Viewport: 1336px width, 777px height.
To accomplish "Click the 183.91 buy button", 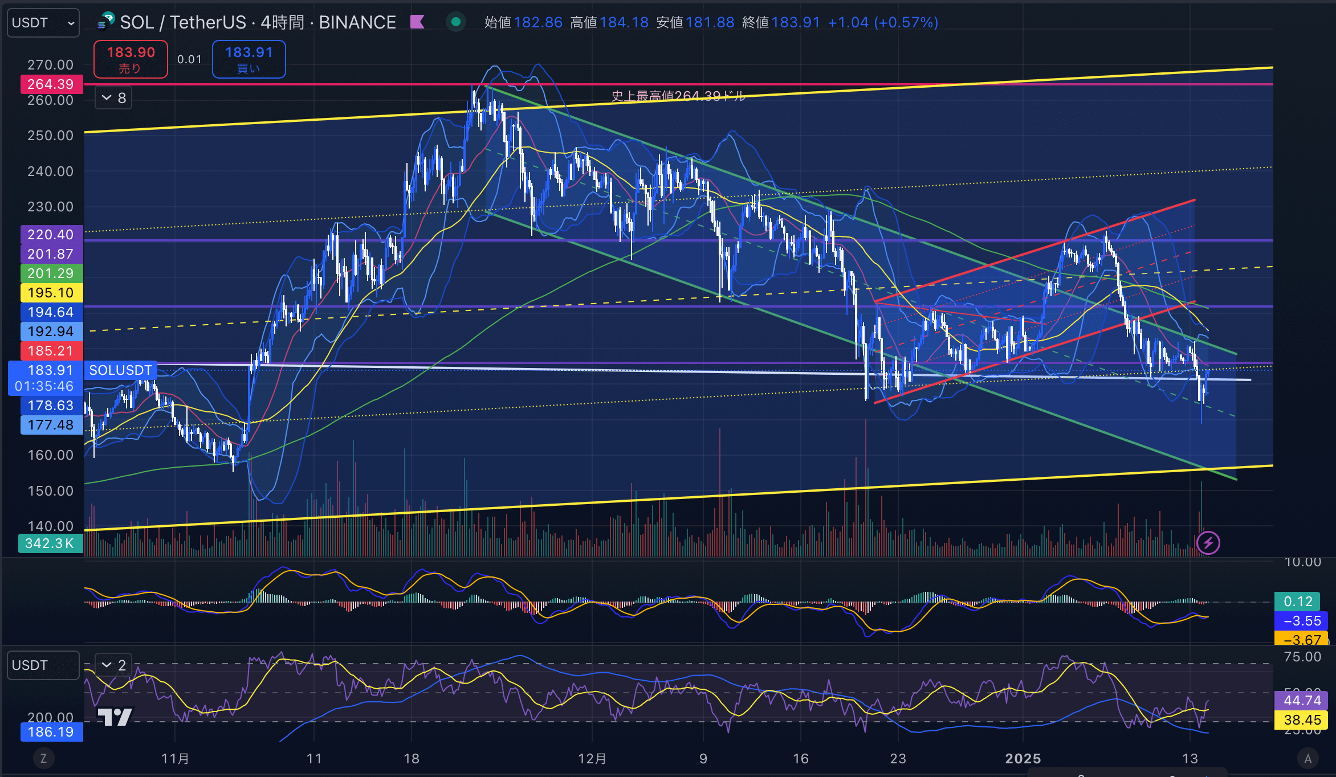I will (249, 59).
